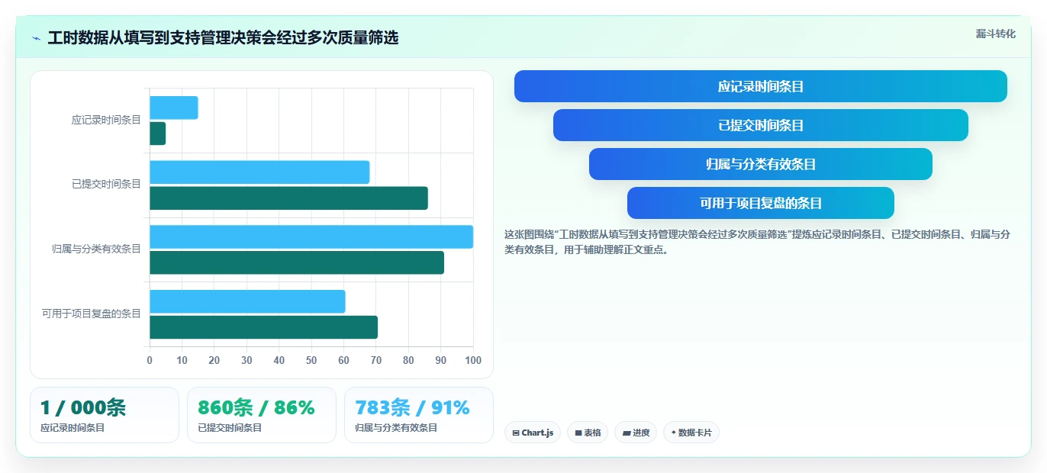Click the light blue bar for 已提交时间条目

pos(259,172)
